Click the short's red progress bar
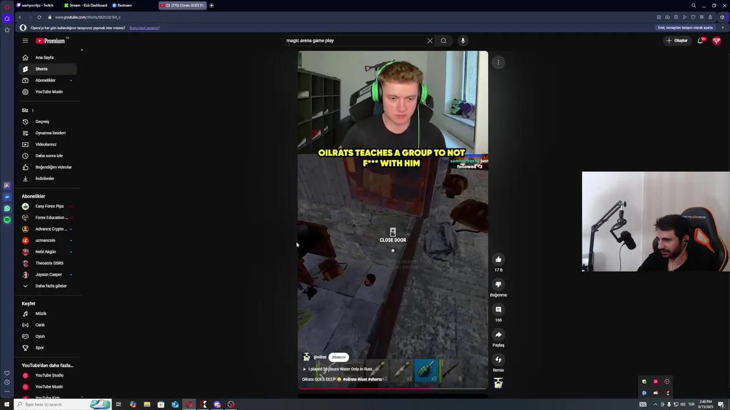The width and height of the screenshot is (730, 410). click(x=393, y=388)
